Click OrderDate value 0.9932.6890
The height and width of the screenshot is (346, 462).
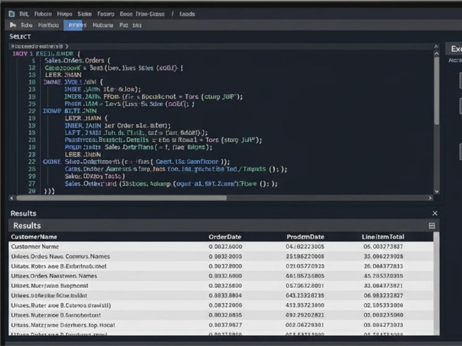225,276
